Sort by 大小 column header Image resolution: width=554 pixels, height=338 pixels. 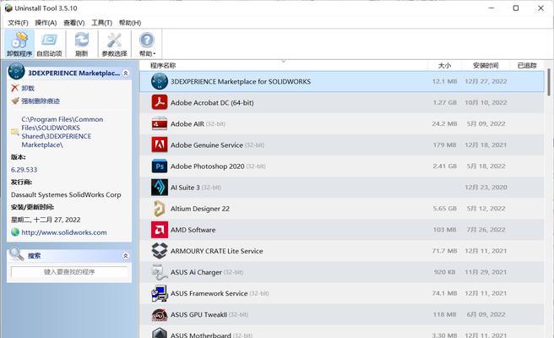[x=444, y=65]
